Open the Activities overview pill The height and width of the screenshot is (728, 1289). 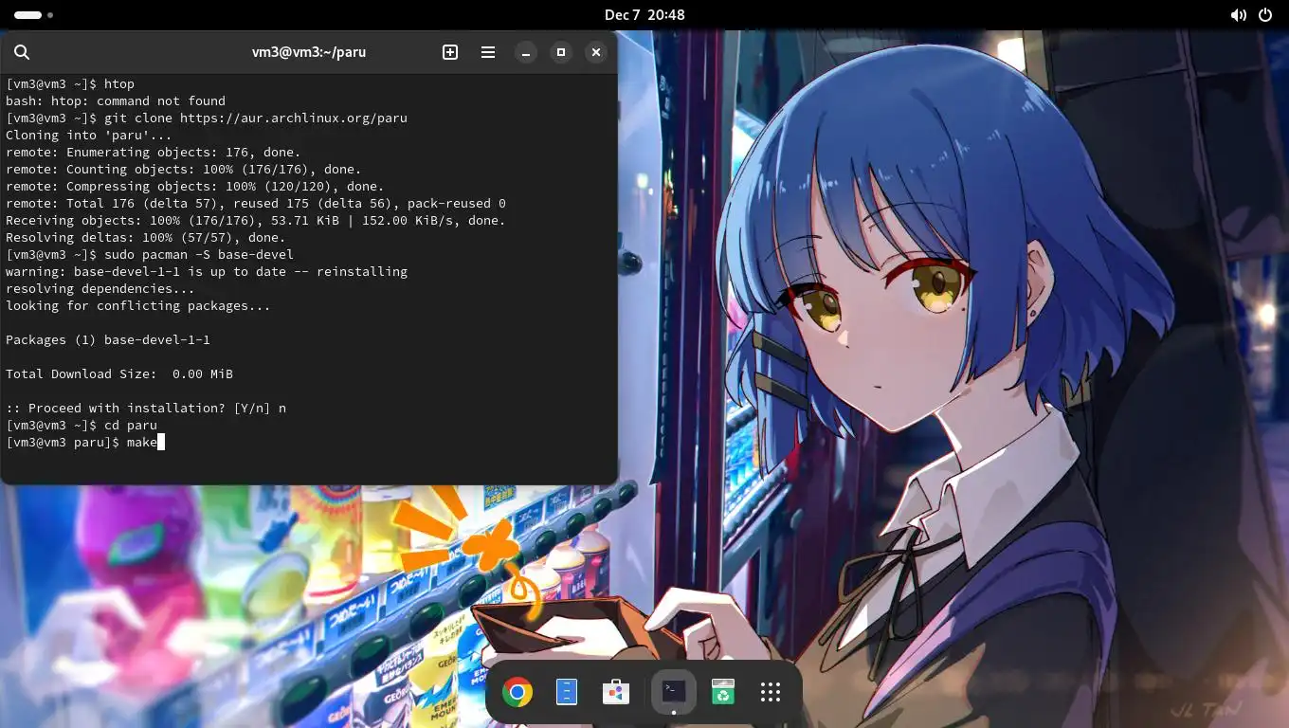[x=33, y=15]
